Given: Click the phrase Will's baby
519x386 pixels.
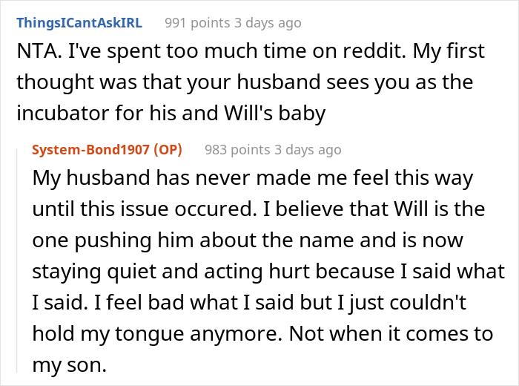Looking at the screenshot, I should click(x=275, y=113).
